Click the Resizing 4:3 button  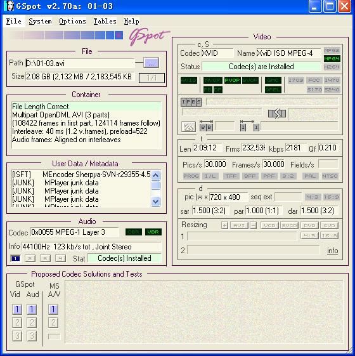(x=309, y=235)
